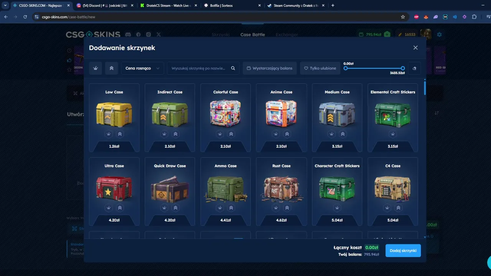The height and width of the screenshot is (276, 491).
Task: Click the crown icon on Character Craft Stickers
Action: (x=337, y=208)
